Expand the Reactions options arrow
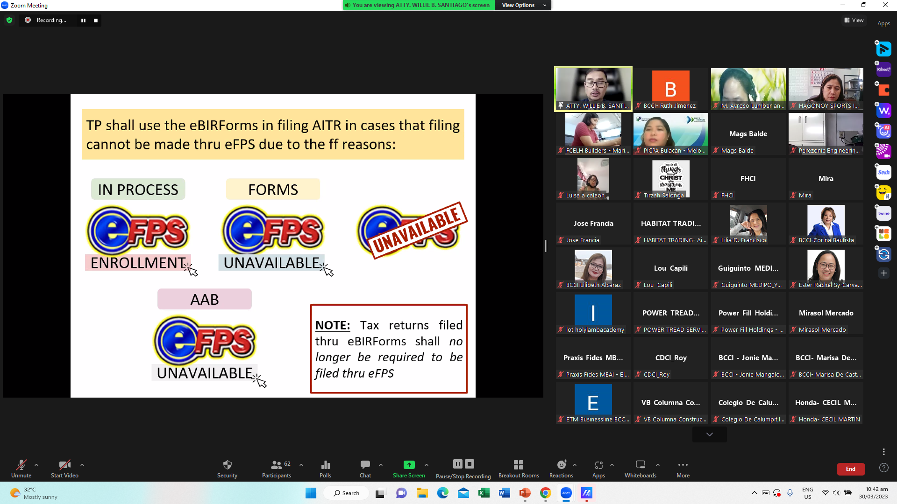897x504 pixels. (x=575, y=465)
